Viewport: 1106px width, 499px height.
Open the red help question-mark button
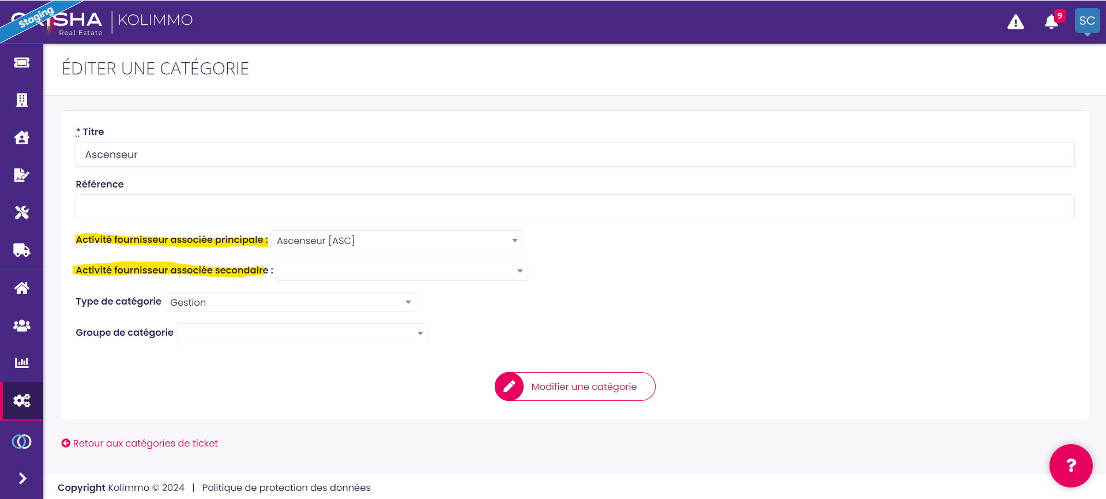point(1071,466)
